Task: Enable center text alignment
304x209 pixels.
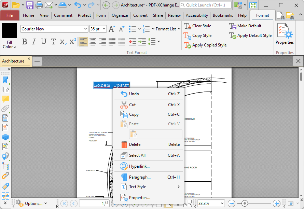Action: pos(93,41)
